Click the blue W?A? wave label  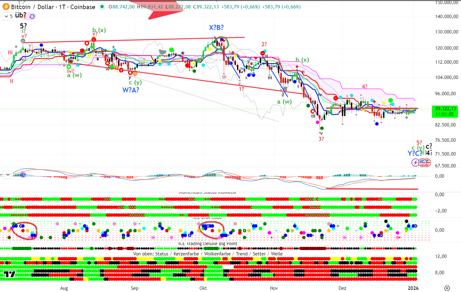point(130,90)
